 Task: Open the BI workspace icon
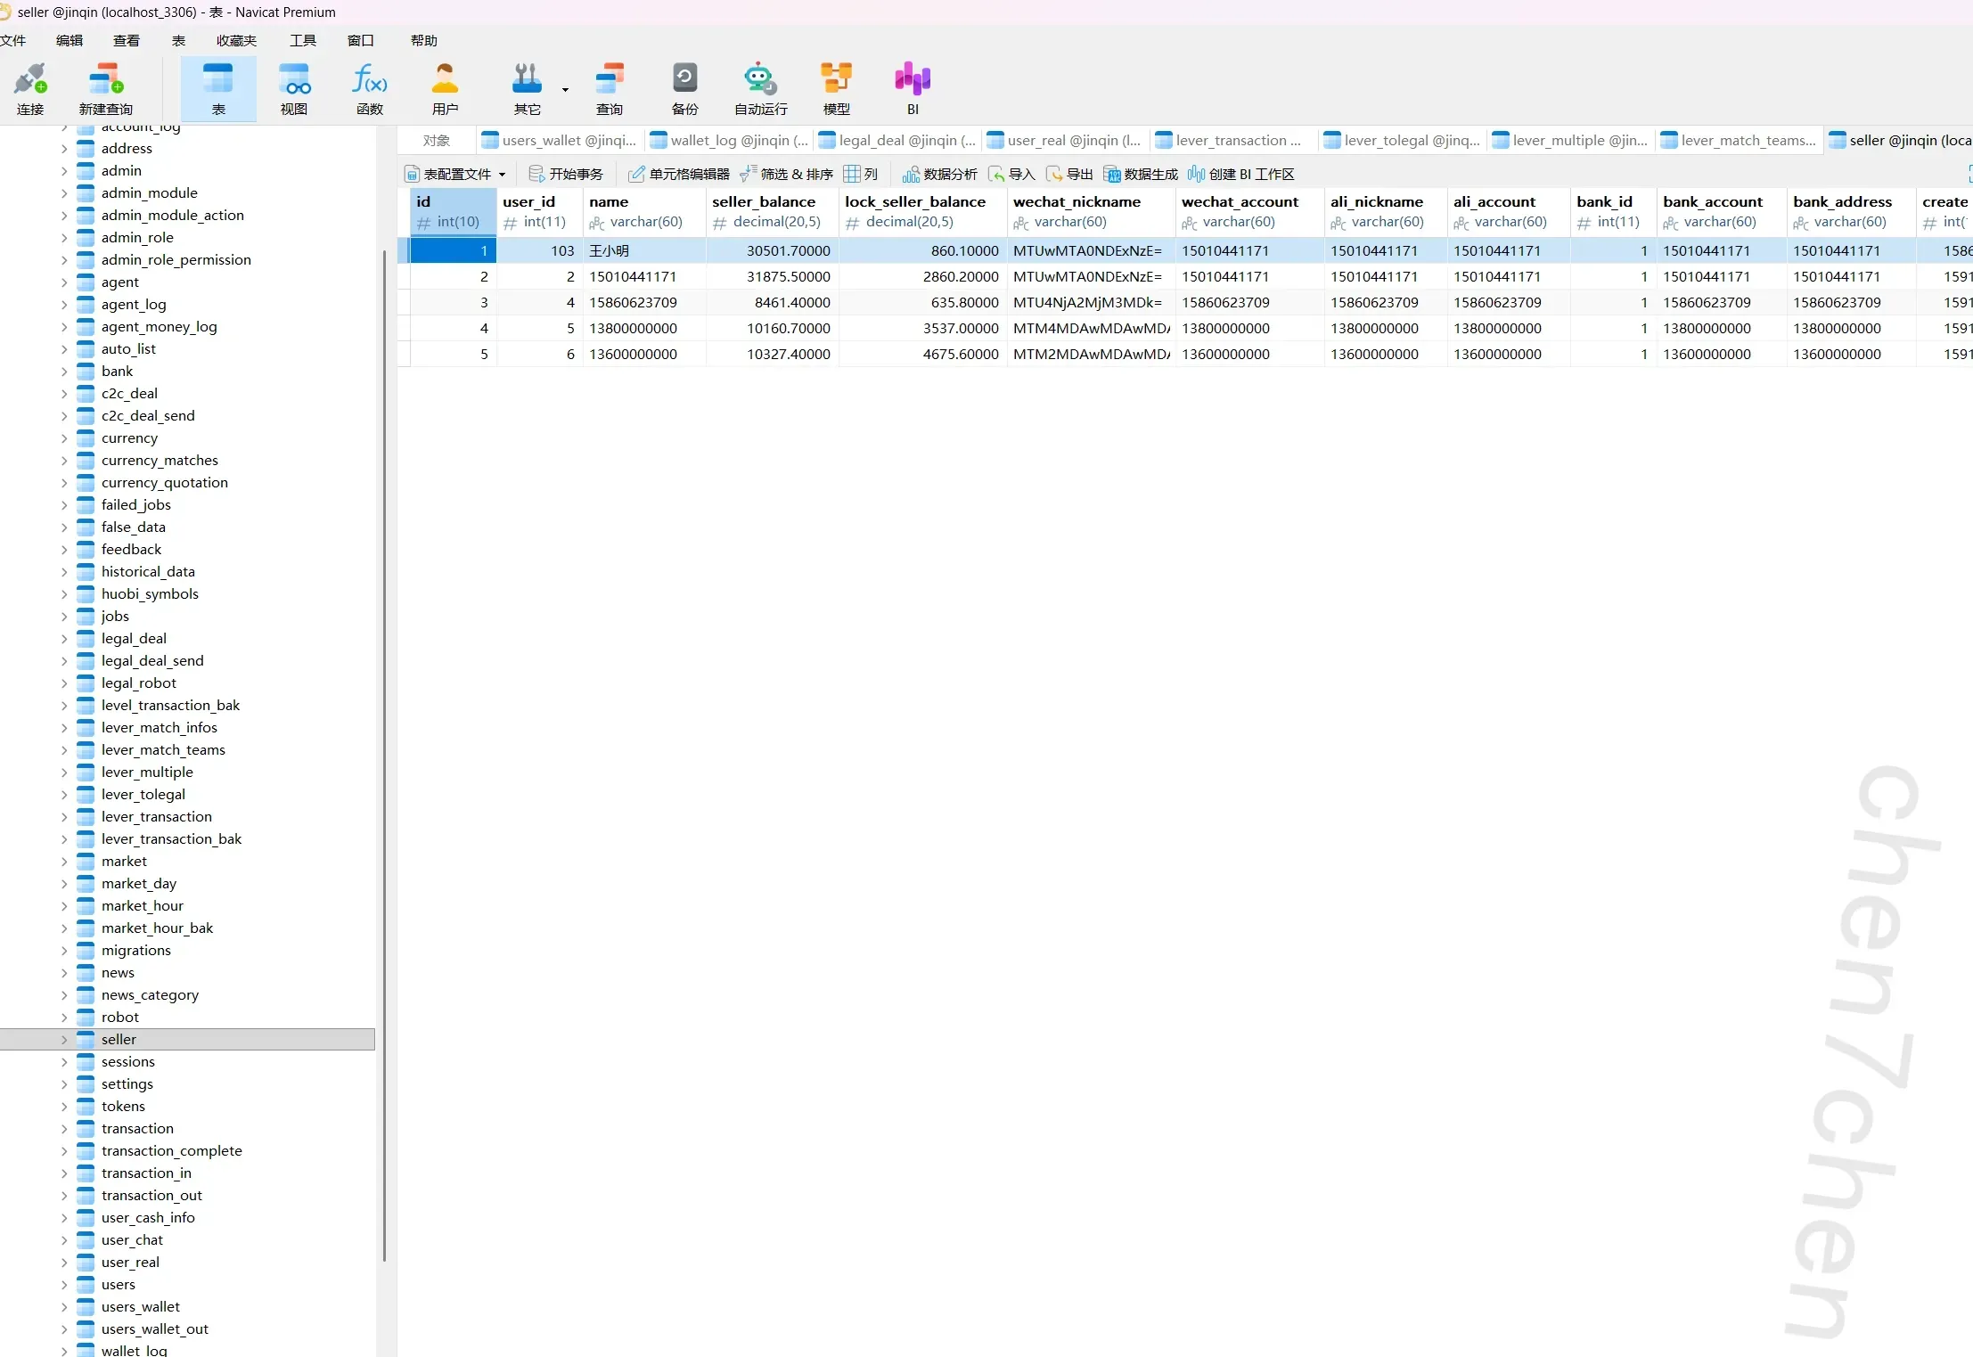913,88
